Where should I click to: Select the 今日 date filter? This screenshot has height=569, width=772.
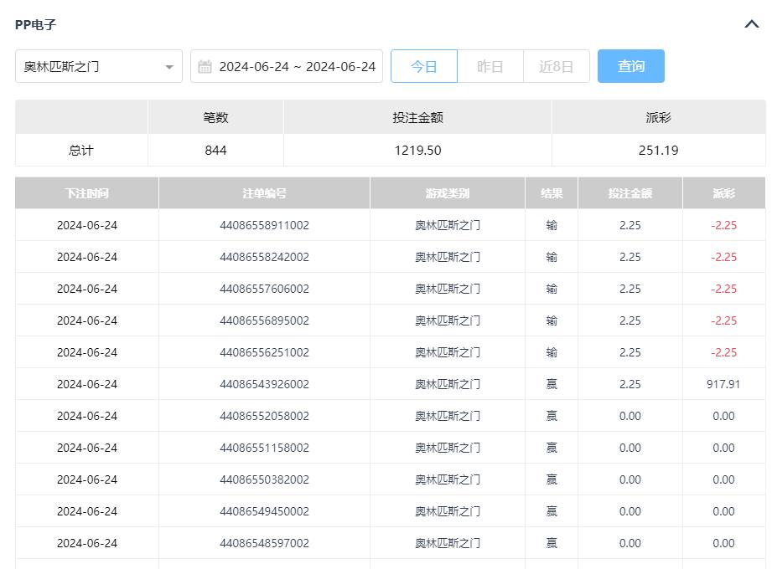click(424, 66)
